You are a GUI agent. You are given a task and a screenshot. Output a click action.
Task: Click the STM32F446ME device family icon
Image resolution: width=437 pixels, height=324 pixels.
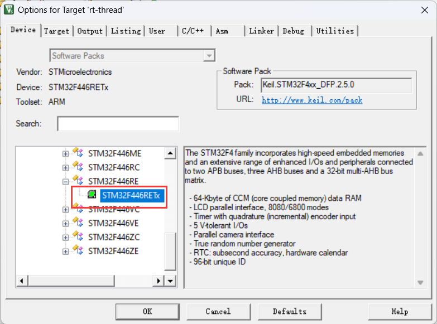click(78, 152)
